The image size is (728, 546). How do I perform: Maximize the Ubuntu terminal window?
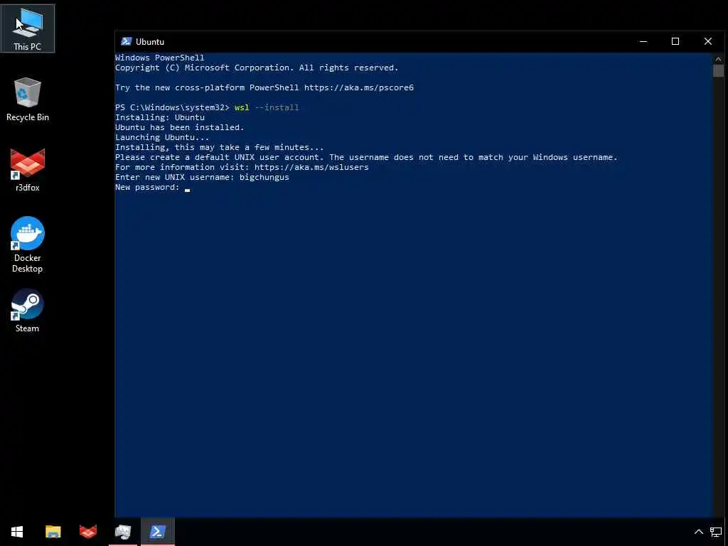[675, 41]
